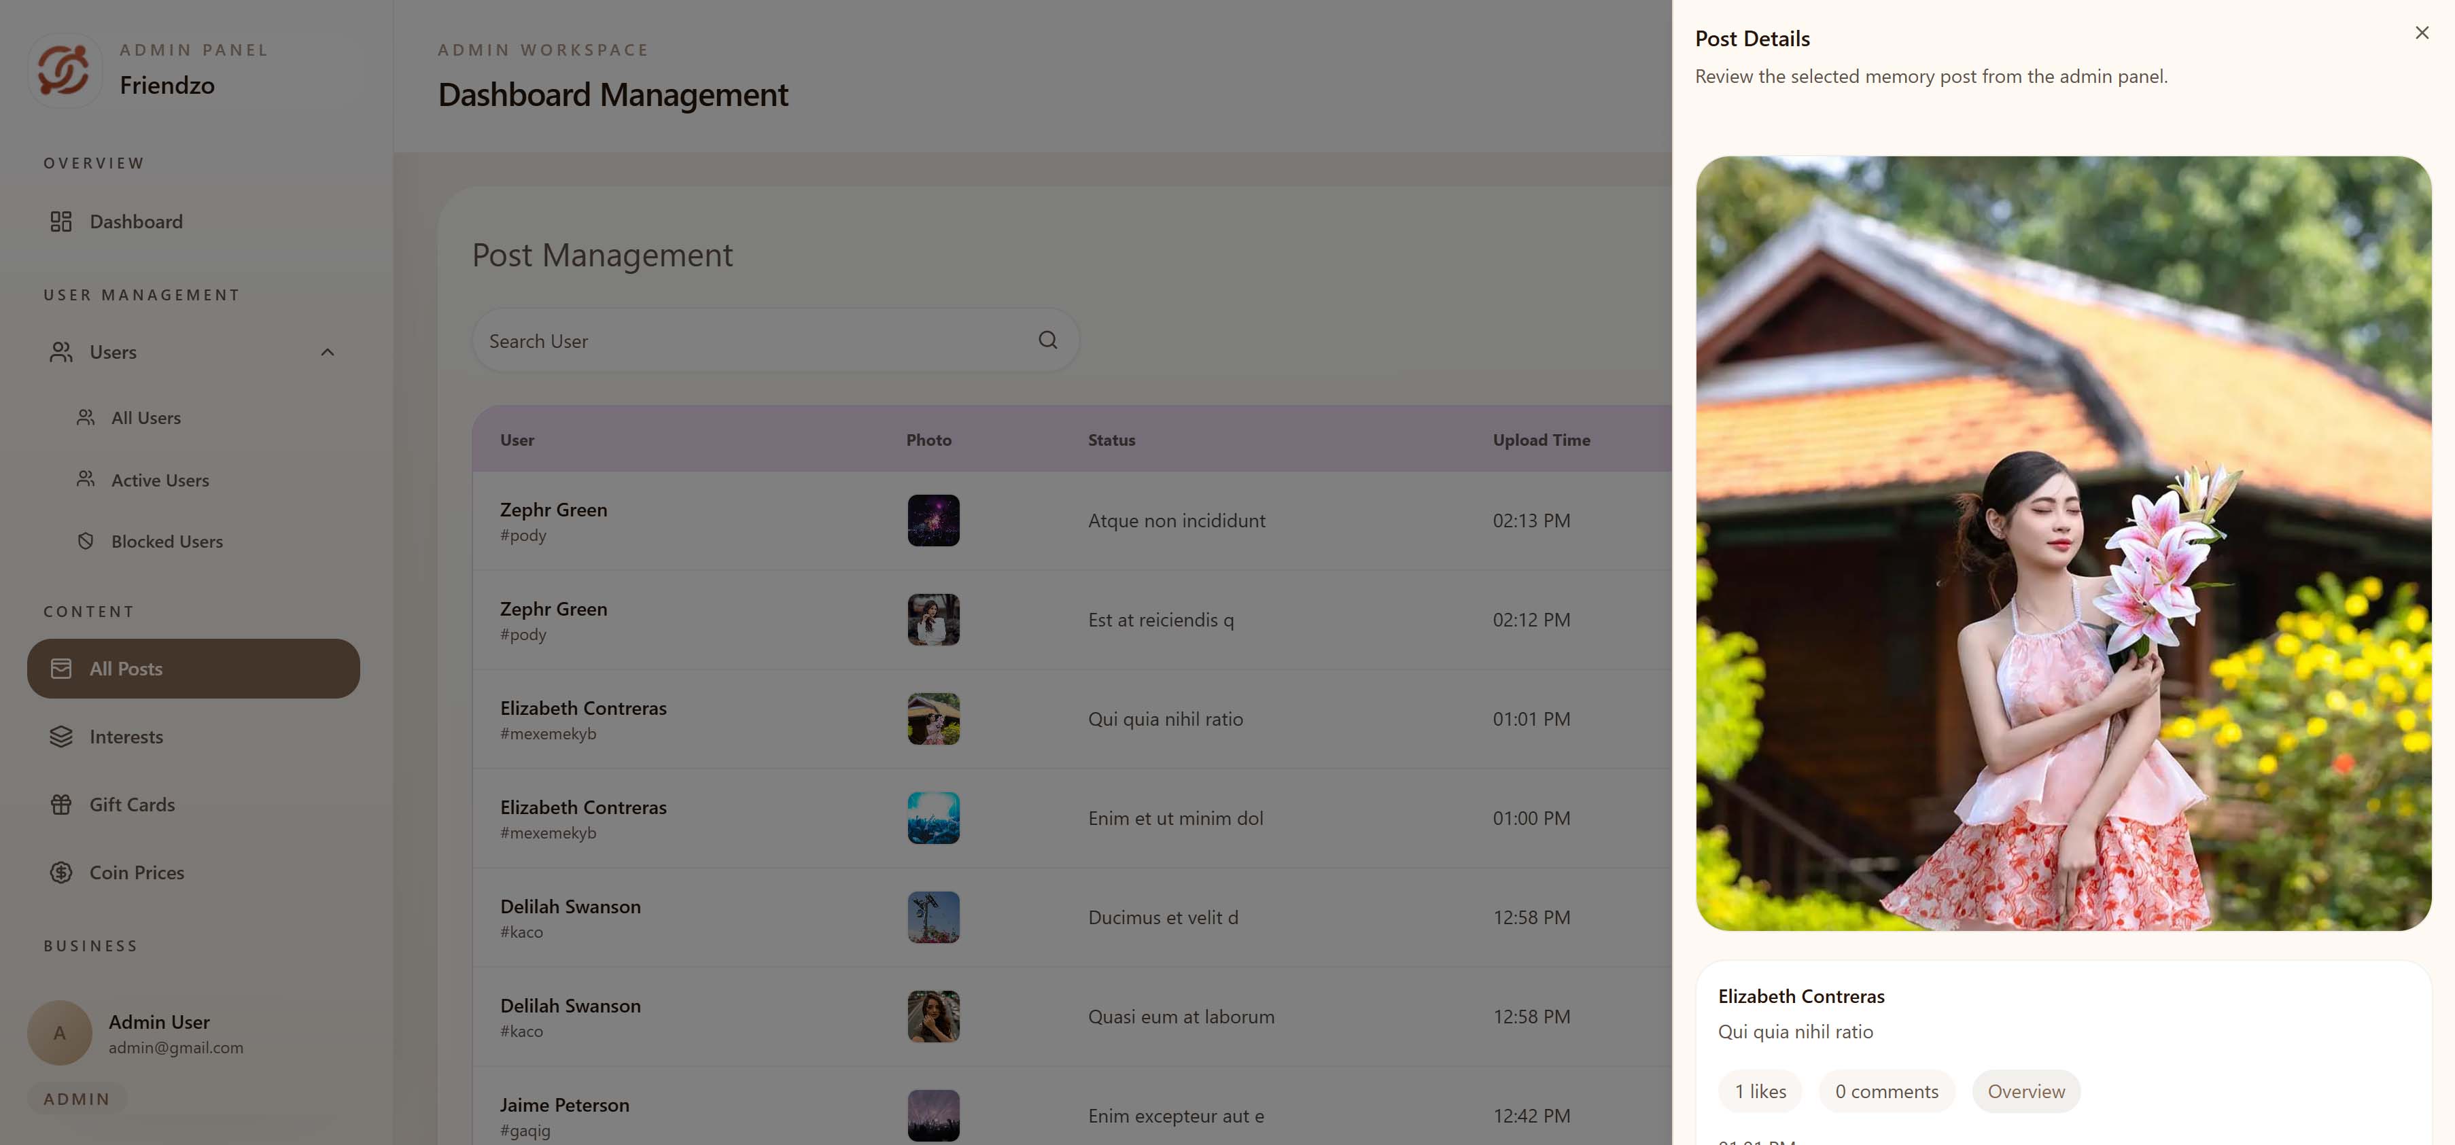
Task: Select the Interests icon in sidebar
Action: pyautogui.click(x=61, y=737)
